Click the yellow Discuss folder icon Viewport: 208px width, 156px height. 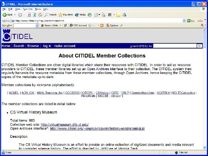(118, 15)
